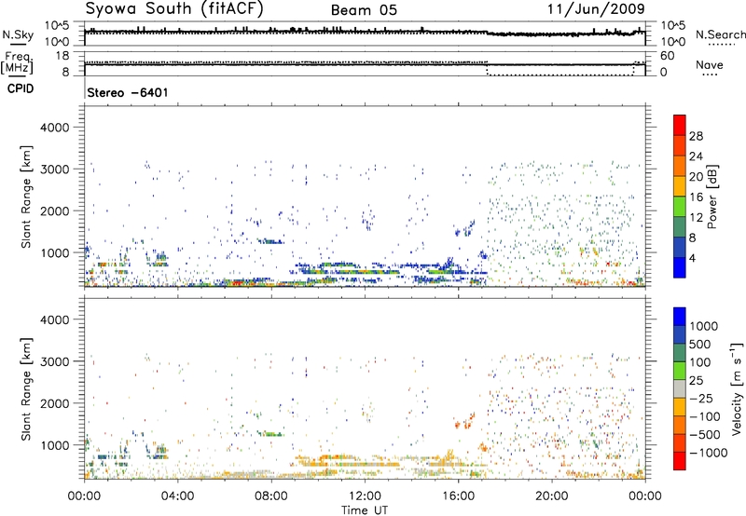
Task: Select the yellow -100 to -25 Velocity swatch
Action: [680, 407]
